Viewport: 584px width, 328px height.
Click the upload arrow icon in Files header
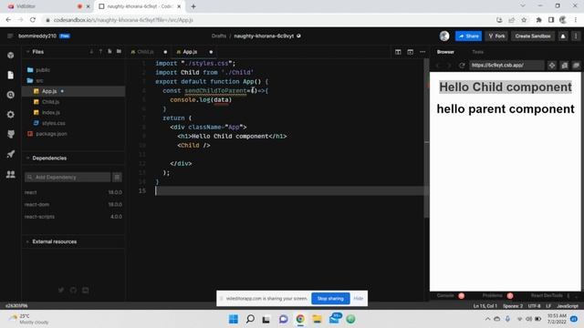(100, 52)
